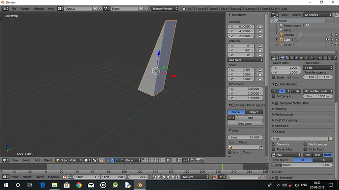Set anti-aliasing samples to 16

(297, 91)
